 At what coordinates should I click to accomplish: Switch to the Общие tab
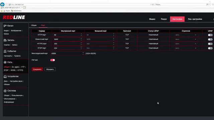(34, 25)
